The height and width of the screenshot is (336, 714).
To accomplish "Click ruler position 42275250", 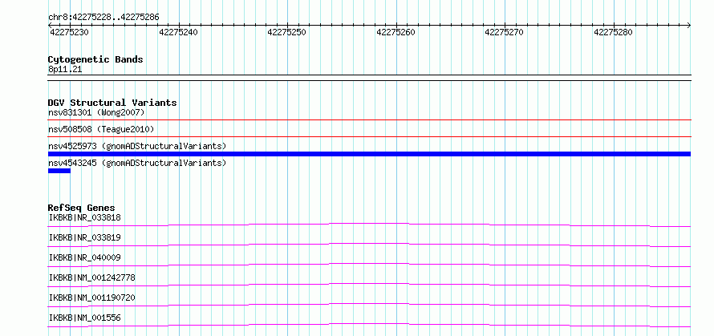I will pyautogui.click(x=287, y=33).
